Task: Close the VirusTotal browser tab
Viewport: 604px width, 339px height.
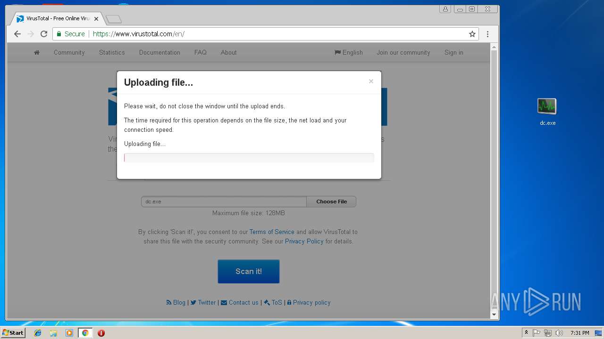Action: [96, 19]
